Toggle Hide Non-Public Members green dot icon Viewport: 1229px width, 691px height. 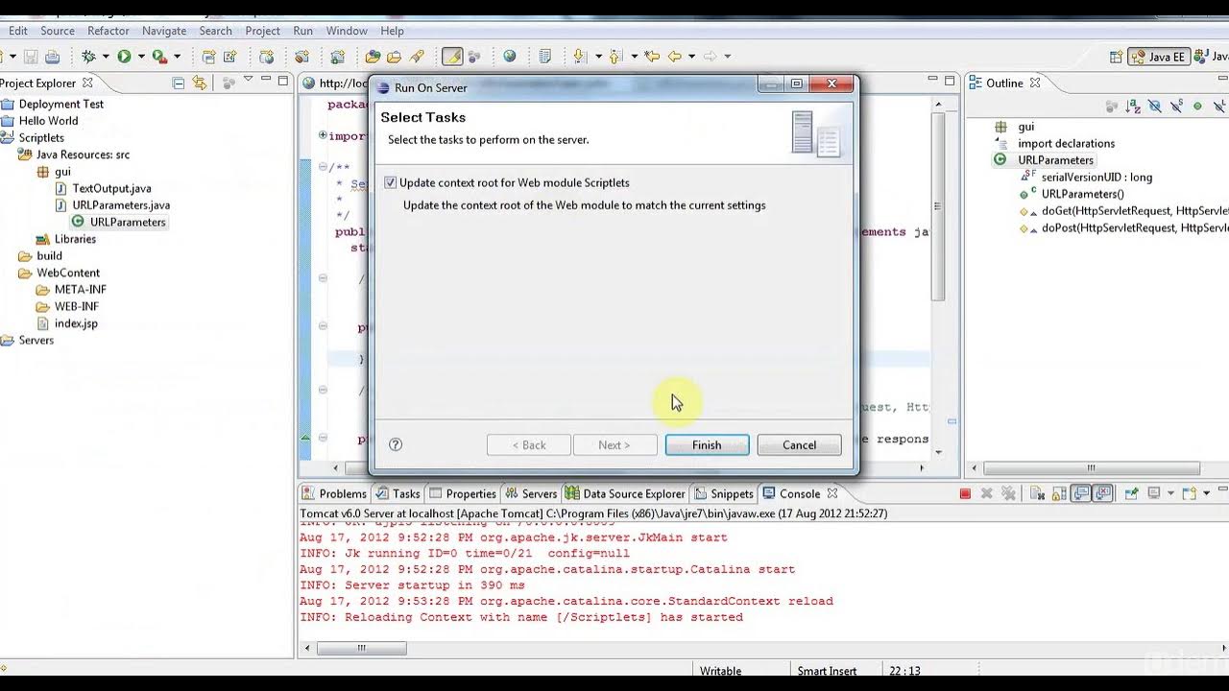pyautogui.click(x=1197, y=107)
